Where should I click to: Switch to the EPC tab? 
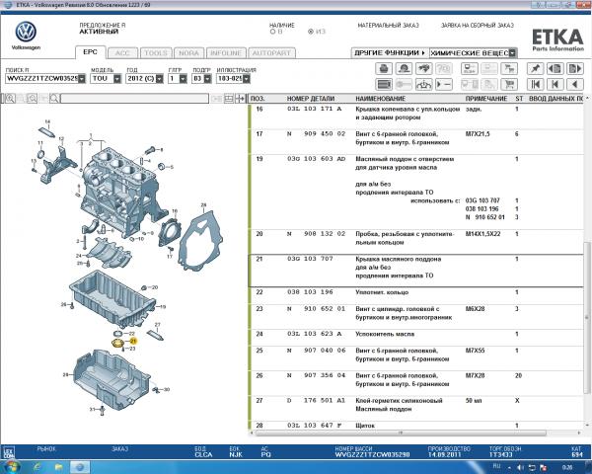tap(90, 52)
